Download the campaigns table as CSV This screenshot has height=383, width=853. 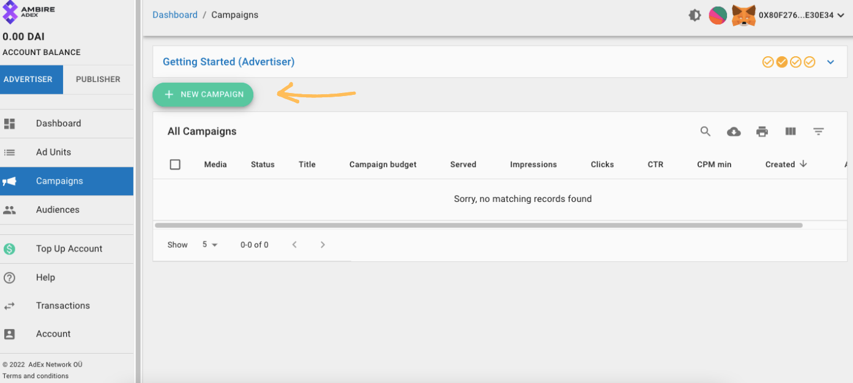[734, 132]
